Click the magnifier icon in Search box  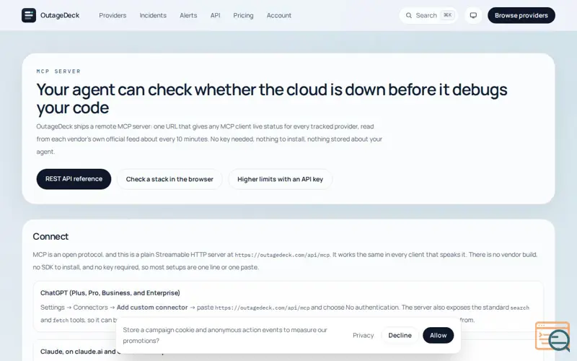408,15
